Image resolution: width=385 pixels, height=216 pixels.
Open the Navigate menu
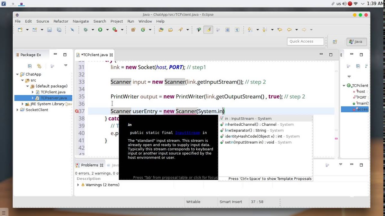pyautogui.click(x=81, y=21)
